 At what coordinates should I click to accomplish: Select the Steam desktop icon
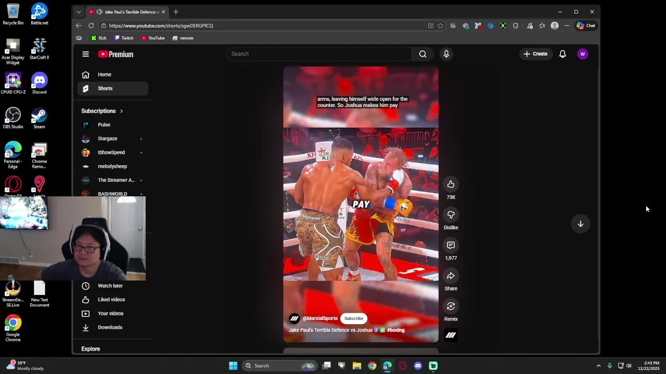coord(39,118)
